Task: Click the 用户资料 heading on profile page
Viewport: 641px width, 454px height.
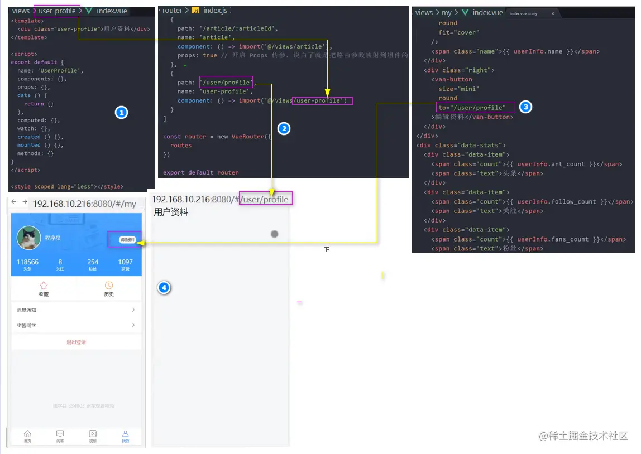Action: [x=171, y=212]
